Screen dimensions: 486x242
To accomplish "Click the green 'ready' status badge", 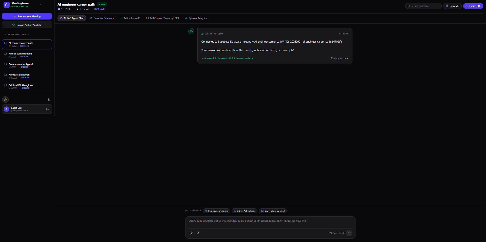I will coord(102,4).
